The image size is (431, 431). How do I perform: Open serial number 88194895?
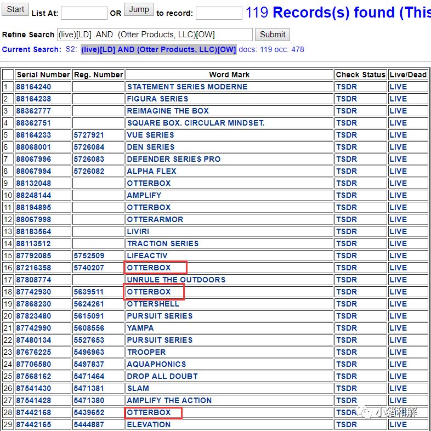pos(33,207)
